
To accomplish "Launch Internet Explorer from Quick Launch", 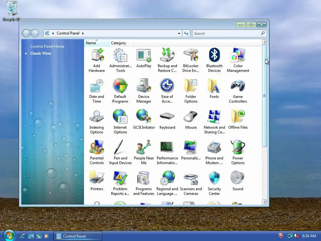I will 23,236.
